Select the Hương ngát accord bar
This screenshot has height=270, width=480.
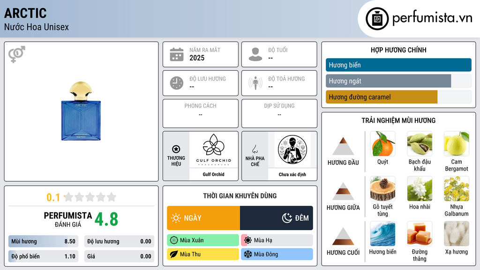[398, 81]
